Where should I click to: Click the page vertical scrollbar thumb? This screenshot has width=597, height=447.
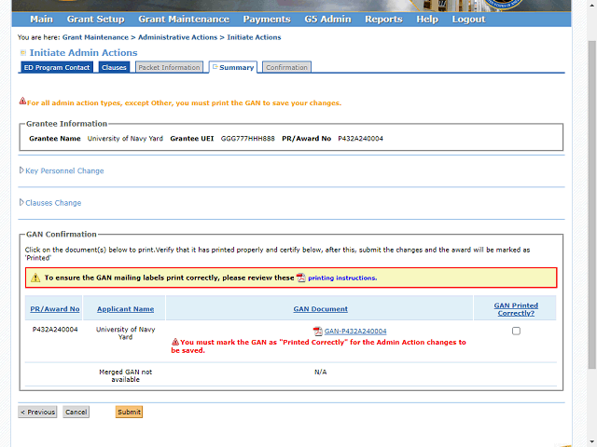tap(591, 205)
